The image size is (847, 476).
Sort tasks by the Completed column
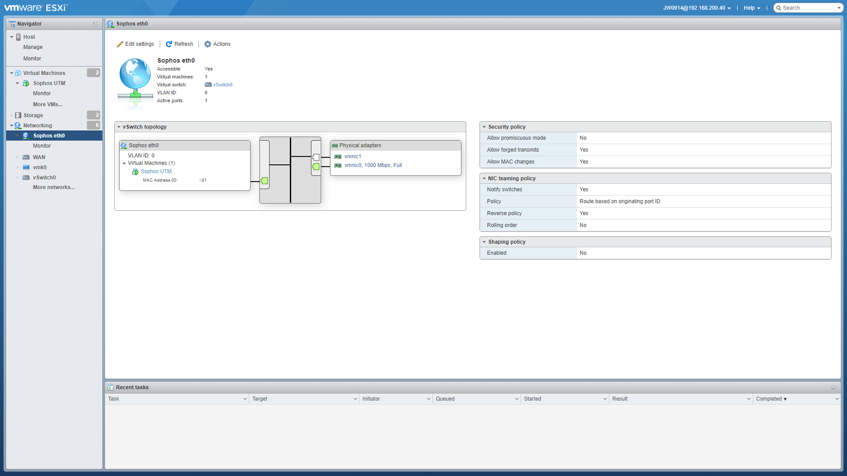pyautogui.click(x=771, y=399)
